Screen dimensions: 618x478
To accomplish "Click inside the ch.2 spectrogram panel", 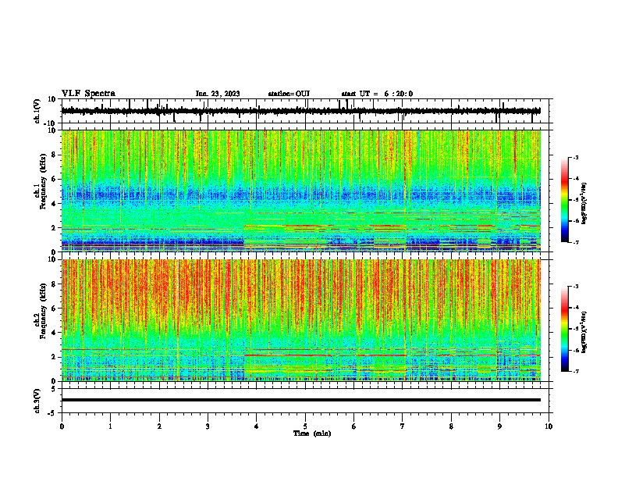I will coord(301,320).
